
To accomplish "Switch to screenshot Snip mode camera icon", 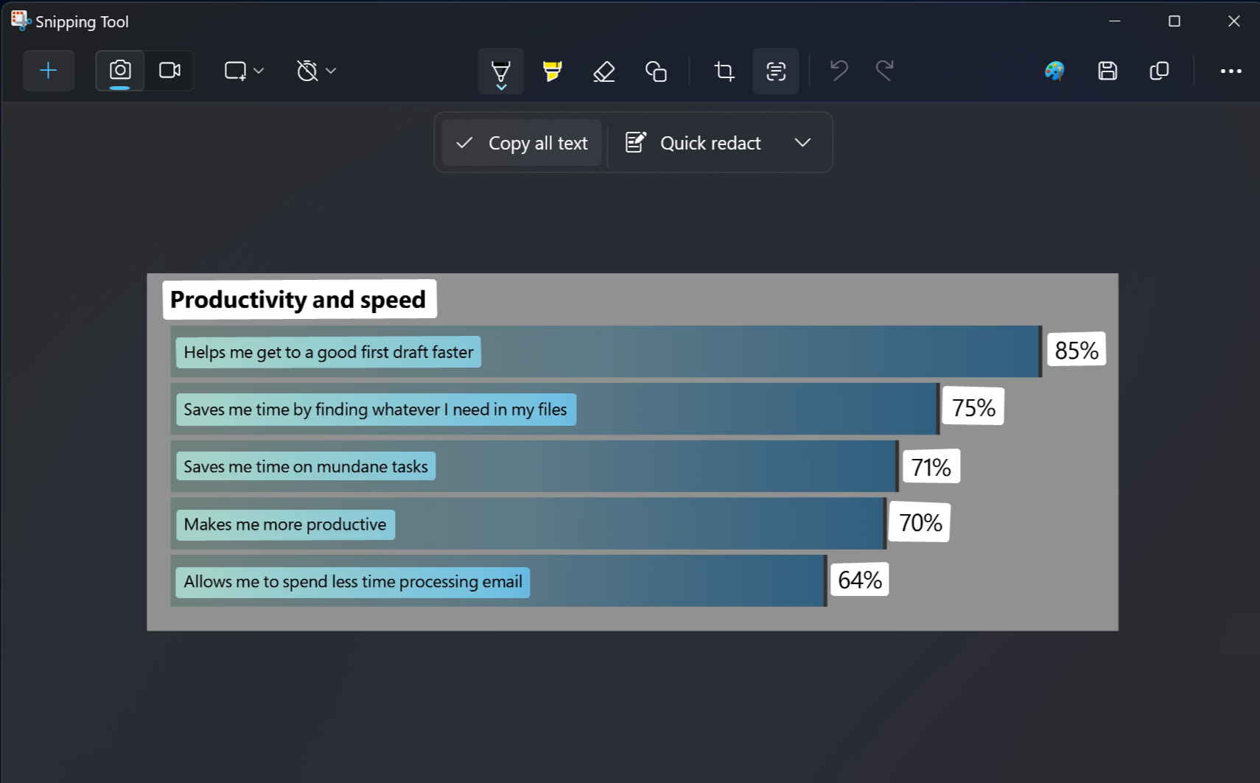I will click(x=120, y=71).
